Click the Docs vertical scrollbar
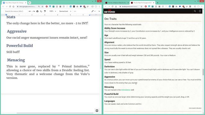The width and height of the screenshot is (205, 115). (x=100, y=53)
